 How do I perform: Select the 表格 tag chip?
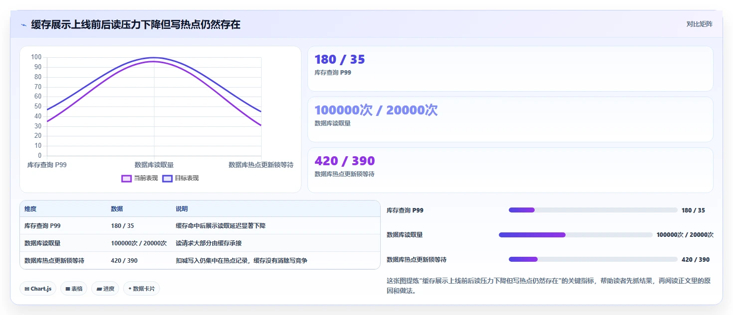[x=74, y=289]
